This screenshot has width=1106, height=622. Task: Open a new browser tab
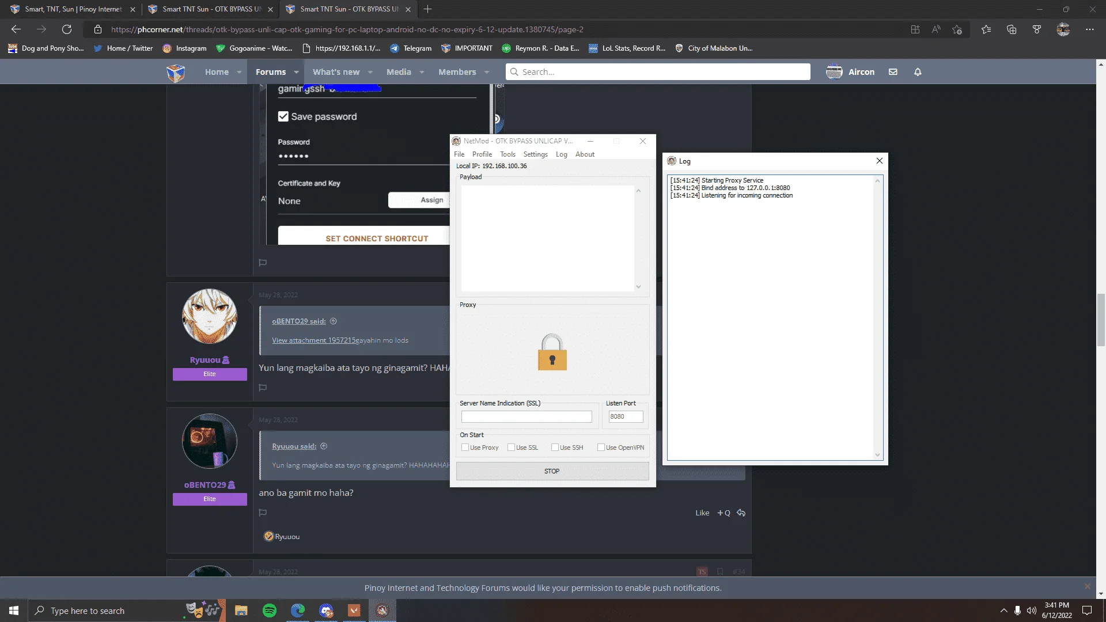tap(427, 9)
